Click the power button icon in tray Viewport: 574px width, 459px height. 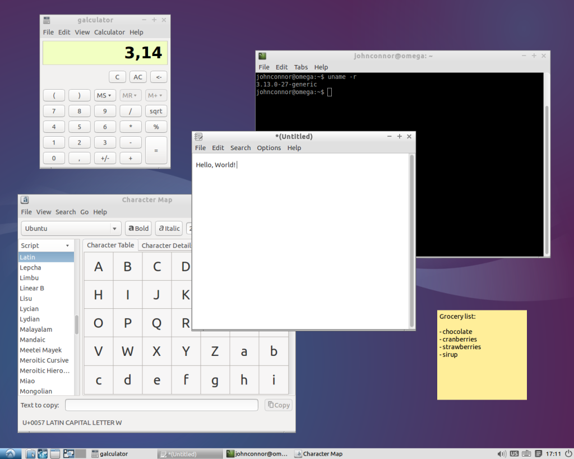(x=568, y=453)
